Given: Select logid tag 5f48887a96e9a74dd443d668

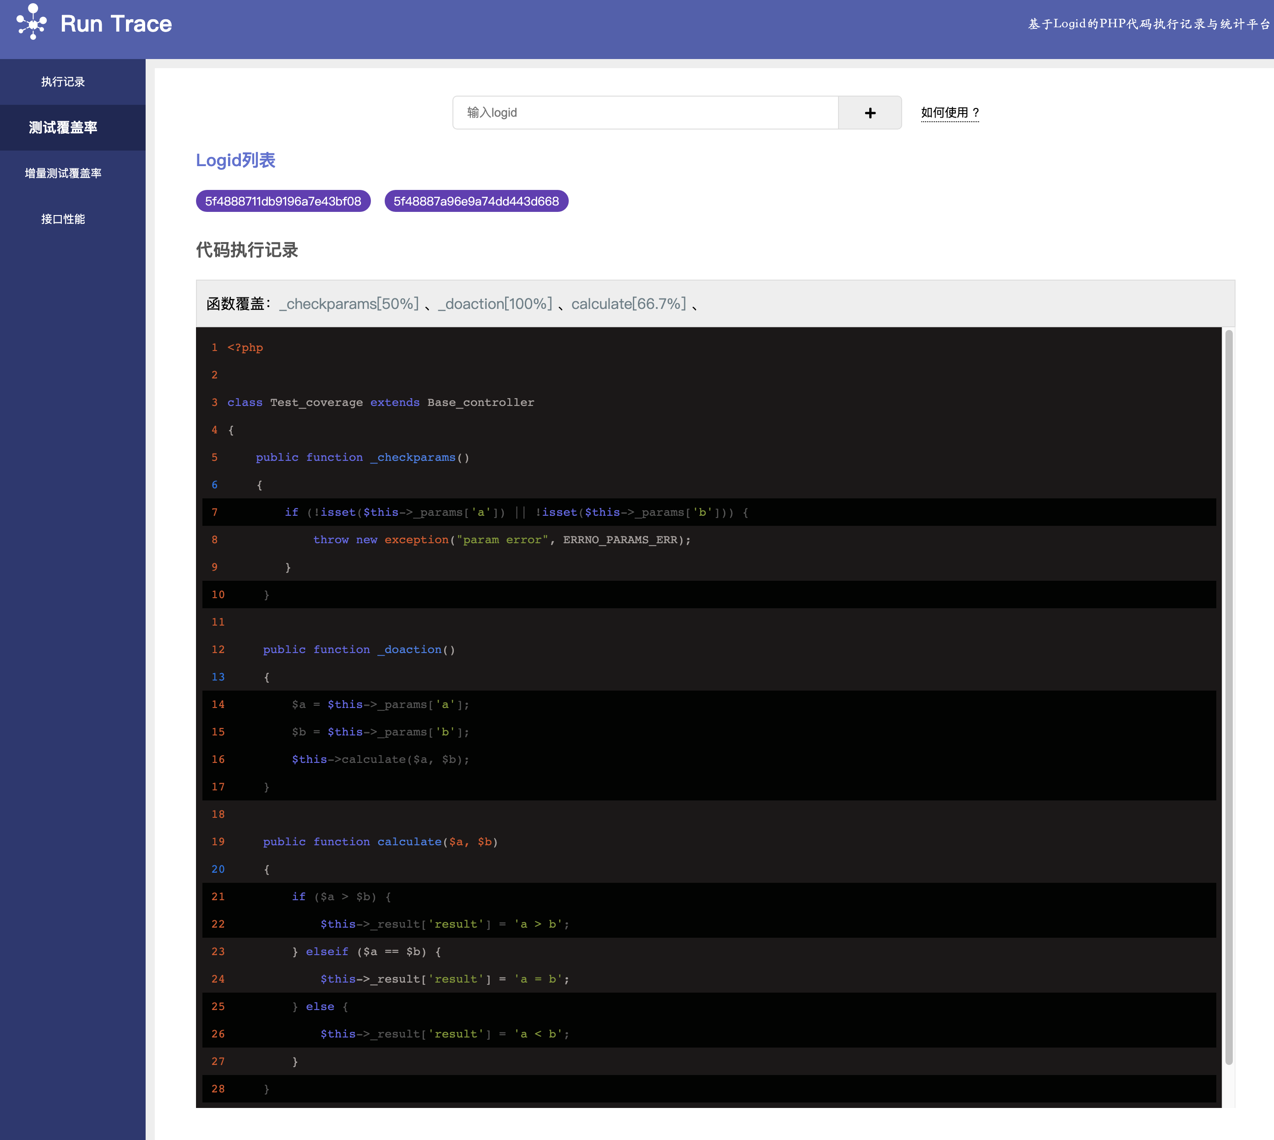Looking at the screenshot, I should (x=476, y=201).
